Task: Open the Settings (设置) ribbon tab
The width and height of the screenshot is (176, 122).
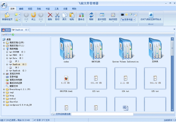Action: click(x=65, y=9)
